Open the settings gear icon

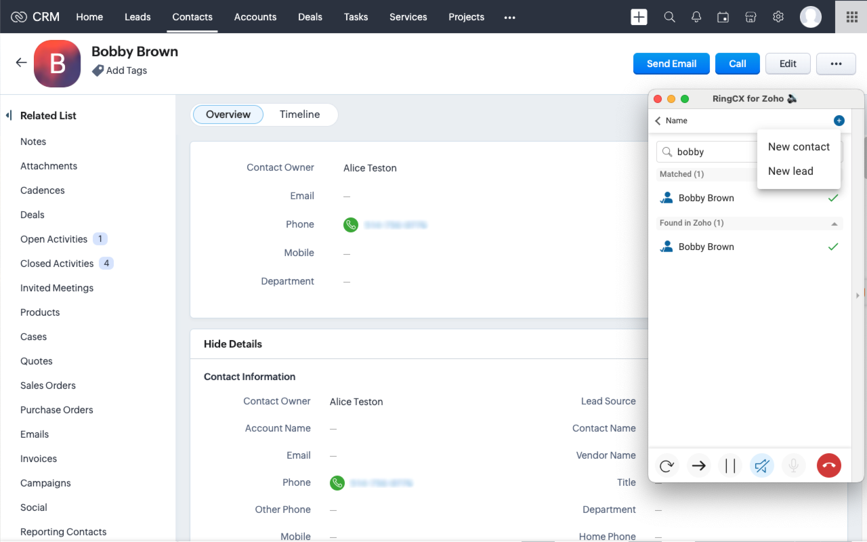pyautogui.click(x=778, y=17)
